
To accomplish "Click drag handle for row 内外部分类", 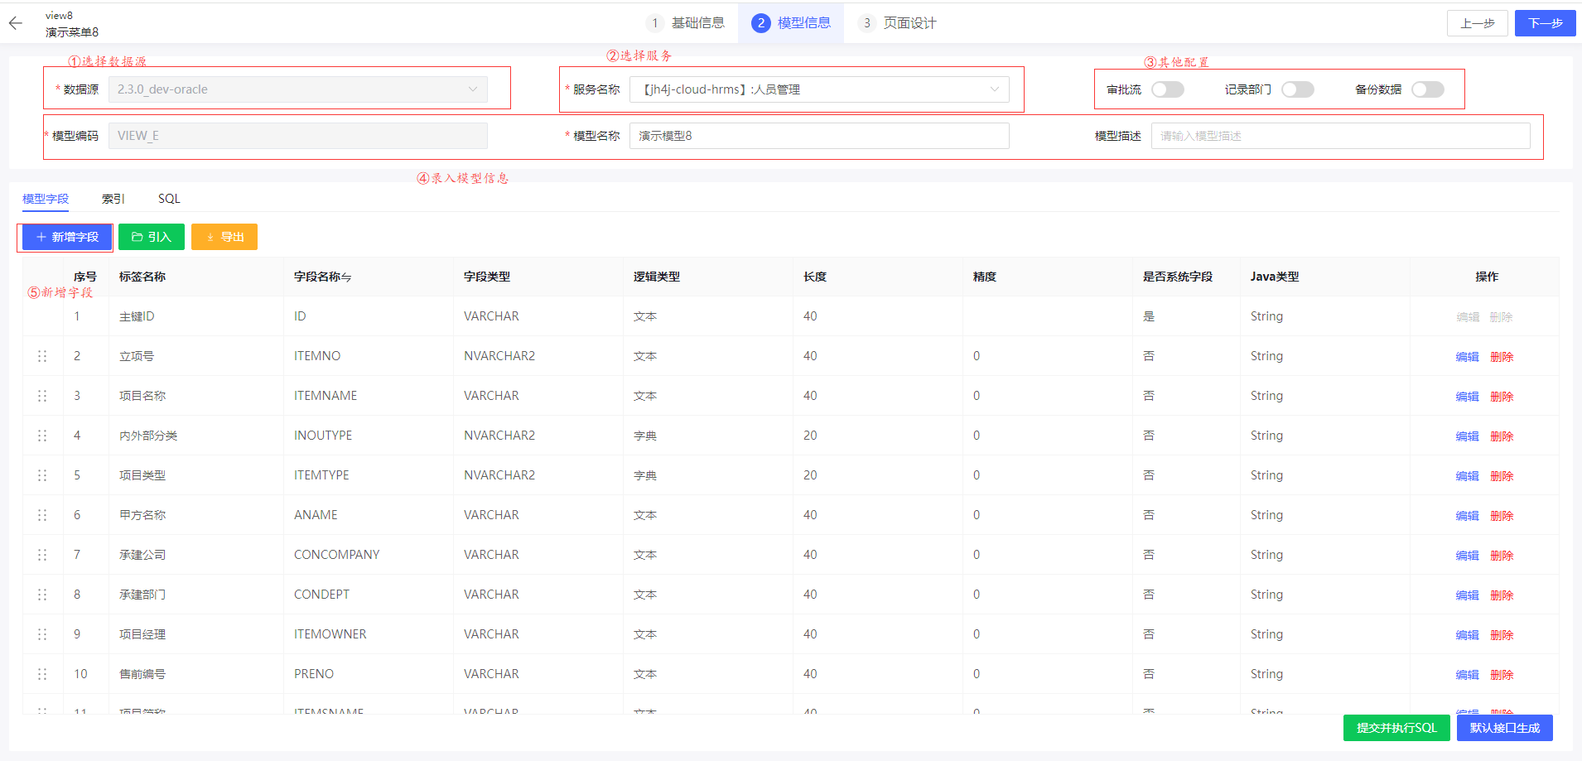I will click(42, 436).
